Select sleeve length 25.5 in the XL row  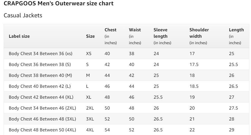point(157,97)
